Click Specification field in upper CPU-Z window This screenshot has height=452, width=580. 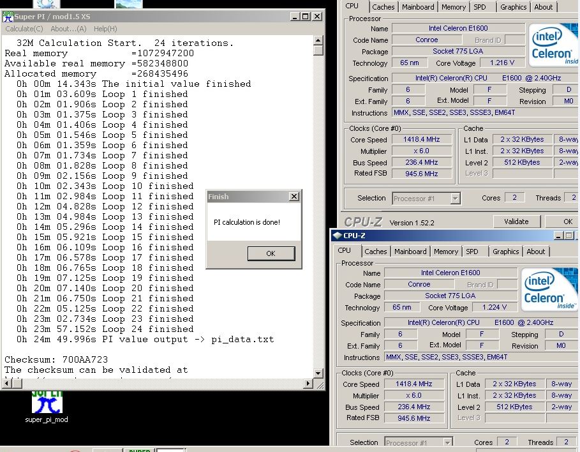[486, 78]
